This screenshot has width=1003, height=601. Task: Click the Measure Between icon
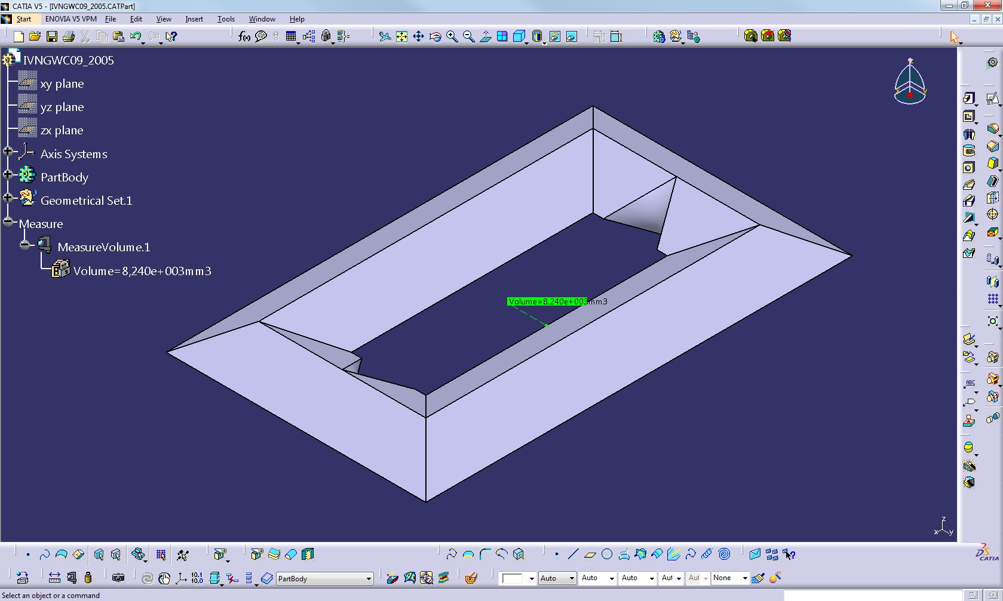tap(54, 578)
